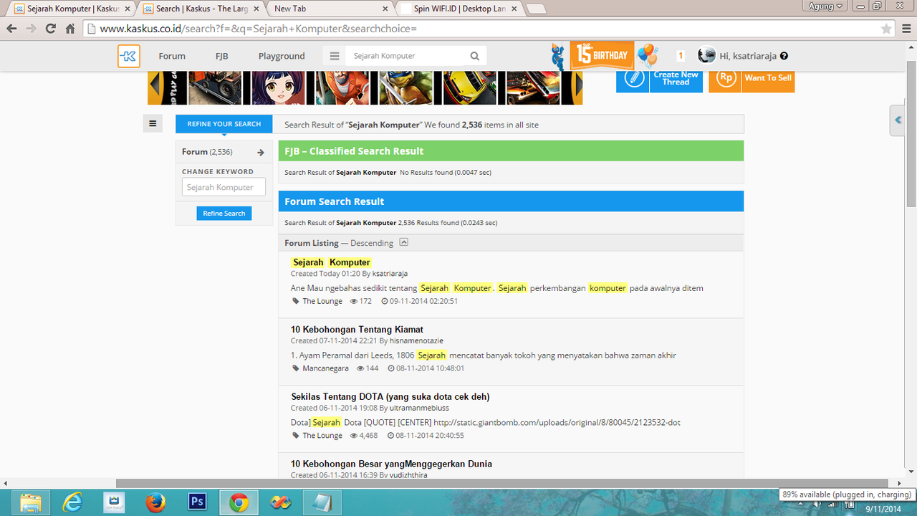Open the 15 Birthday banner icon

[x=602, y=55]
